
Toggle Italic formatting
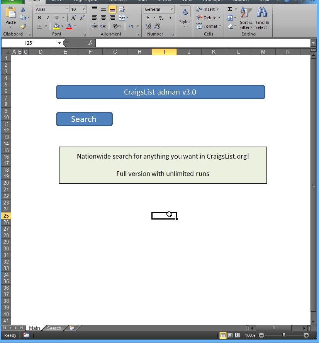[48, 18]
